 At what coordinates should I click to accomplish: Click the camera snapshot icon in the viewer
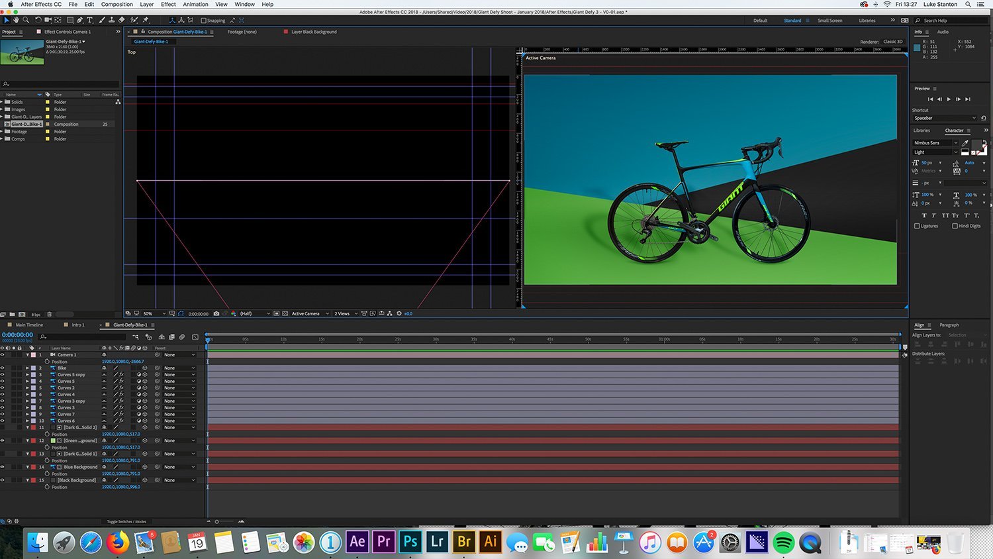tap(216, 313)
